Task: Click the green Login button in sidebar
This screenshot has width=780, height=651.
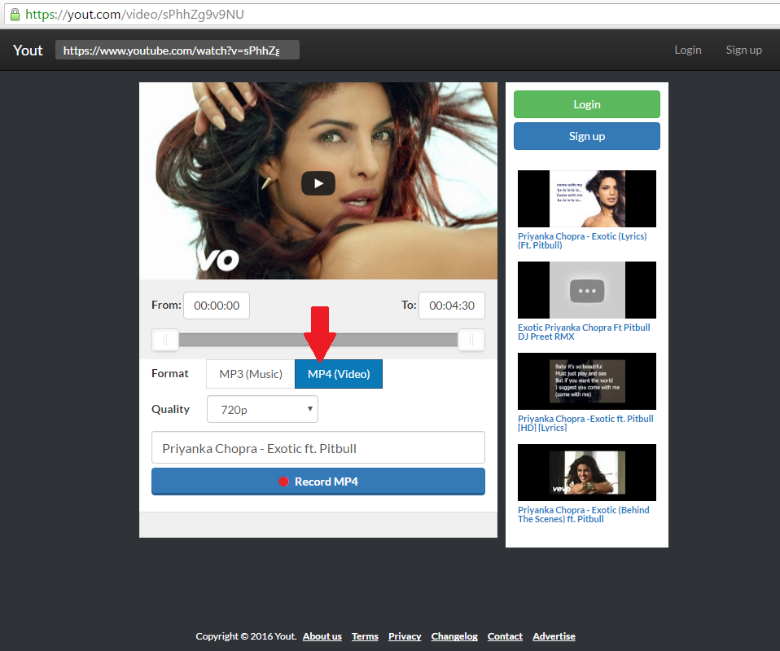Action: click(586, 104)
